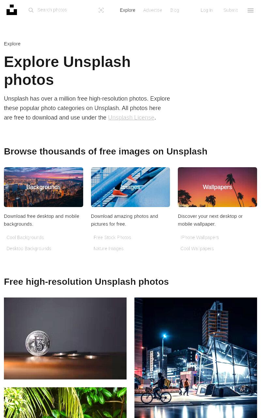Open the Wallpapers category card
Viewport: 261px width, 418px height.
point(217,187)
